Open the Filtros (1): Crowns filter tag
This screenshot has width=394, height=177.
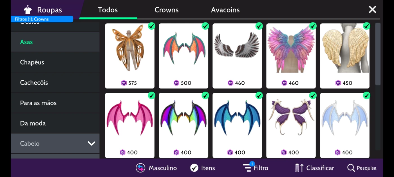[x=42, y=19]
